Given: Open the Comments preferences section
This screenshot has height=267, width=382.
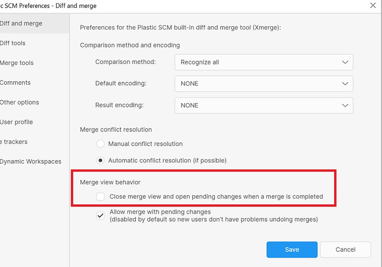Looking at the screenshot, I should (15, 83).
